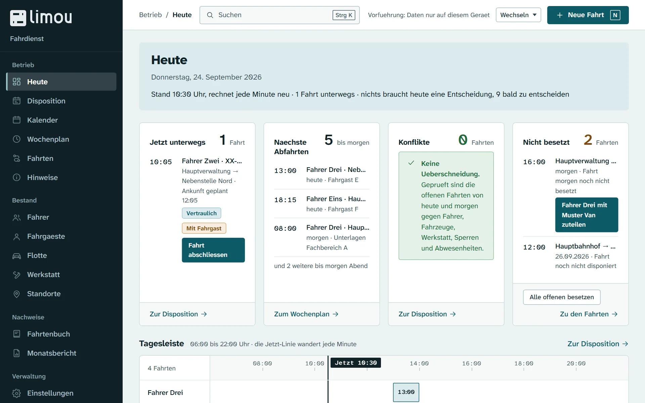645x403 pixels.
Task: Click the Standorte pin icon
Action: (16, 294)
